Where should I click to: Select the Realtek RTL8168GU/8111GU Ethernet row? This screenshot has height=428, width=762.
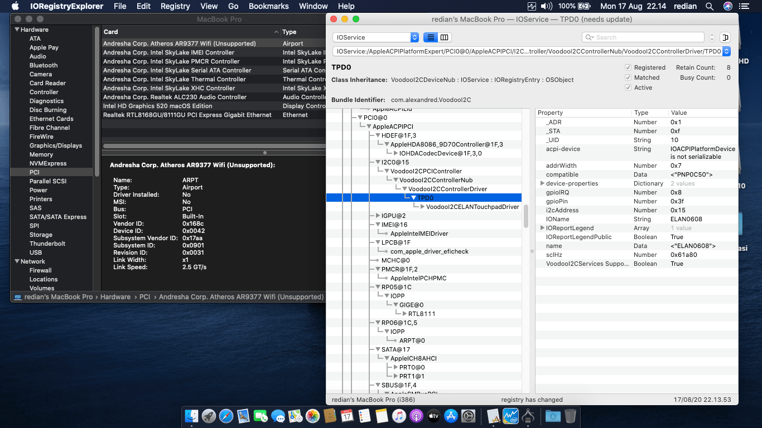tap(214, 115)
